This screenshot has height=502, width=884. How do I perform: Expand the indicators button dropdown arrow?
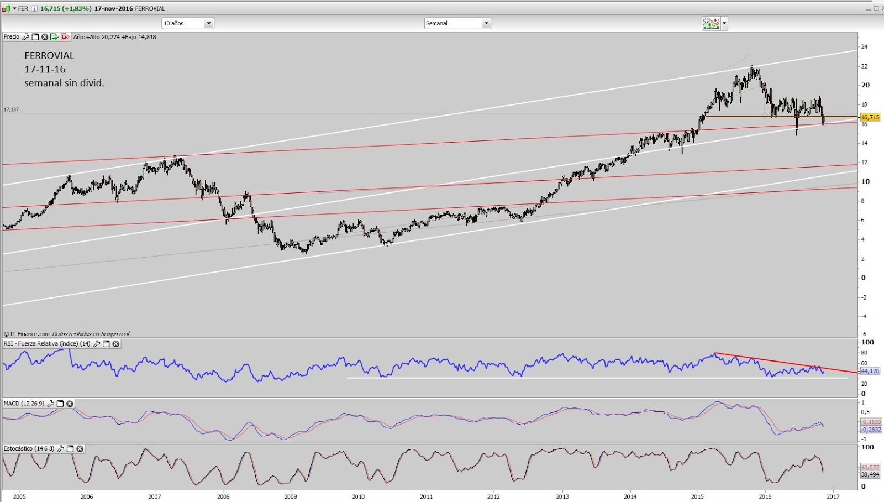click(x=724, y=23)
